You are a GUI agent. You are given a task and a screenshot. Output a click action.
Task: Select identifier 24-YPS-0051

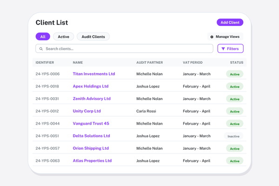pos(47,136)
